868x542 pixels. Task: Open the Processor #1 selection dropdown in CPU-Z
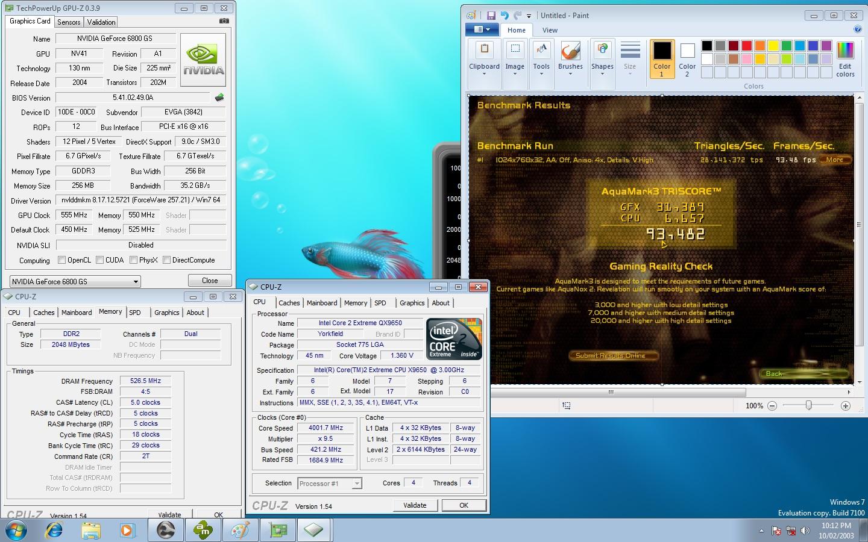(329, 483)
